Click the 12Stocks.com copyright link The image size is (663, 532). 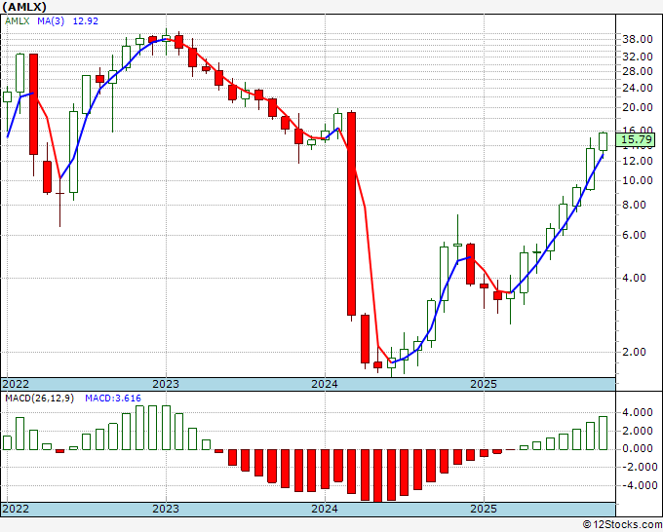coord(622,525)
